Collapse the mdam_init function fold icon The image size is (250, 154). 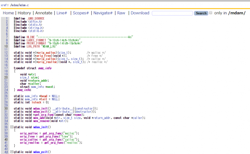[12, 127]
